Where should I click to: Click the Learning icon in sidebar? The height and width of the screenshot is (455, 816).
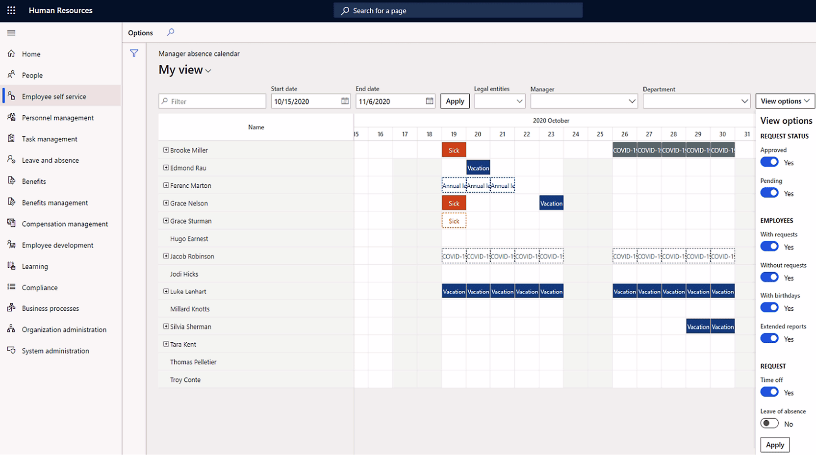coord(11,266)
